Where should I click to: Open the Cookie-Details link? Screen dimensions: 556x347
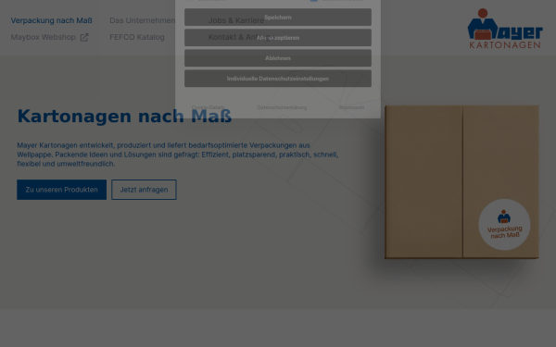click(208, 107)
